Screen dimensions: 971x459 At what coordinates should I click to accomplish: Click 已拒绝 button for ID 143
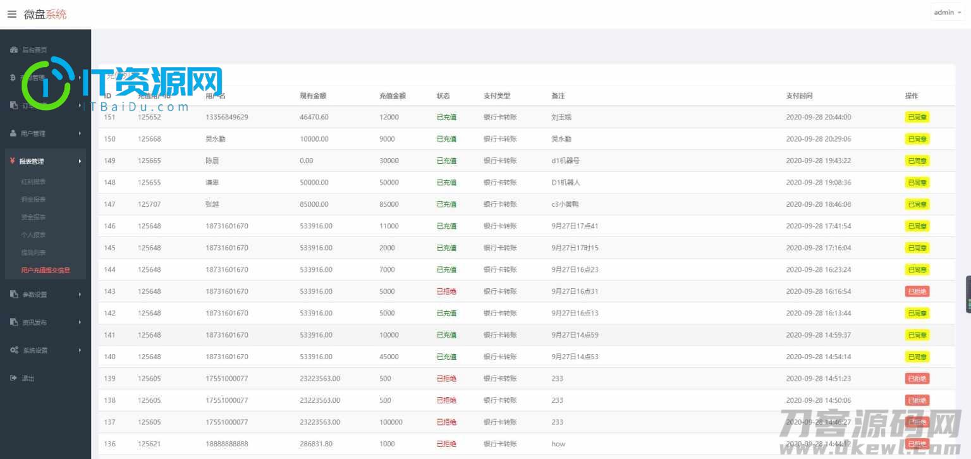pos(917,291)
